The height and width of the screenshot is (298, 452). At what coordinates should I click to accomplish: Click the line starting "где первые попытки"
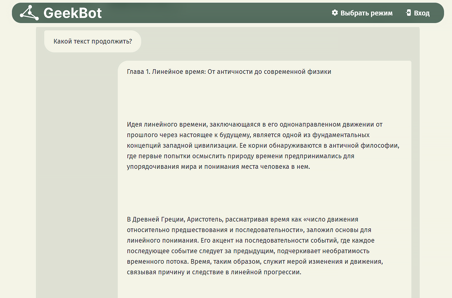(241, 156)
